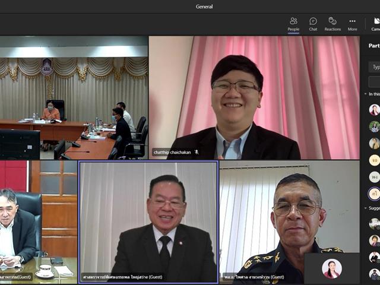
Task: Select the ringed initials avatar in participant list
Action: pyautogui.click(x=374, y=194)
